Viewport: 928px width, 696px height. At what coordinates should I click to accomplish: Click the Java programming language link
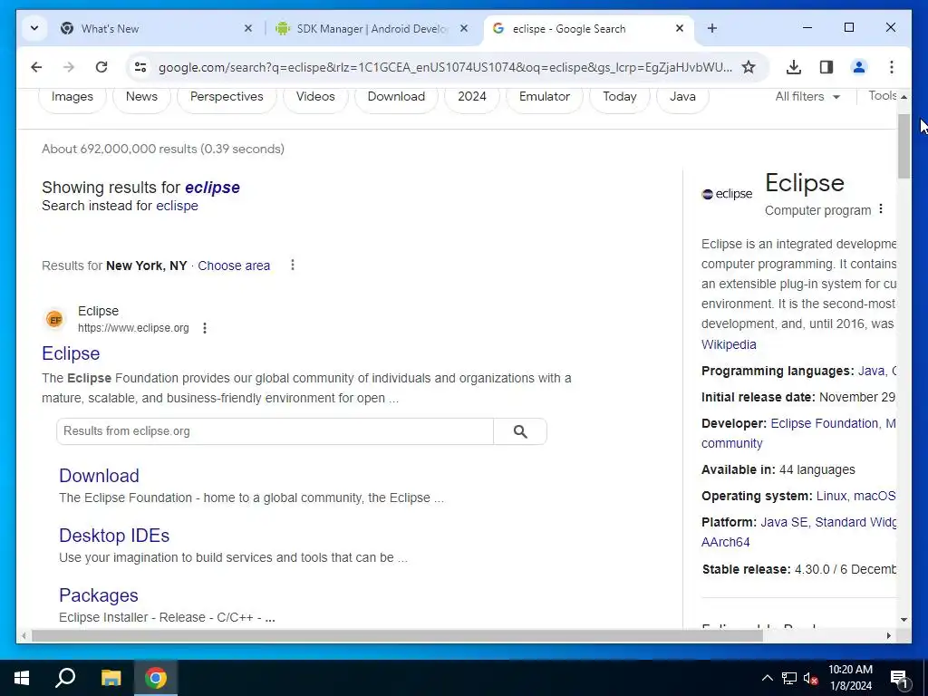click(871, 371)
